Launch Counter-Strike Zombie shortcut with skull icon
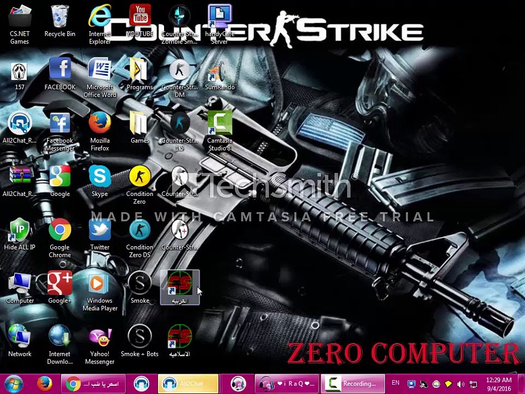525x394 pixels. pos(180,24)
